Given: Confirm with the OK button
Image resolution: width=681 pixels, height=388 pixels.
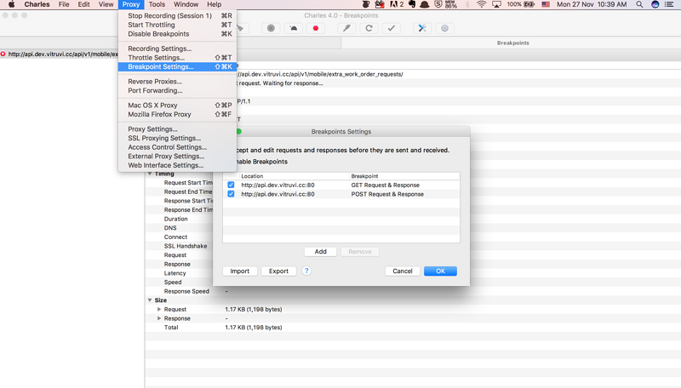Looking at the screenshot, I should point(440,271).
